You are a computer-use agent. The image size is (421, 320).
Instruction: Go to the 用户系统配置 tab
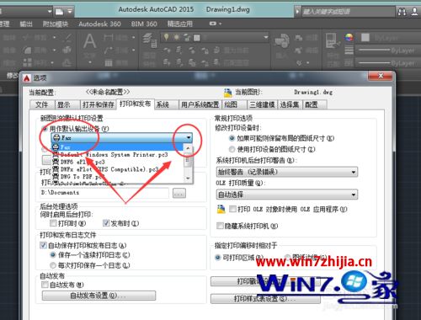pos(200,104)
